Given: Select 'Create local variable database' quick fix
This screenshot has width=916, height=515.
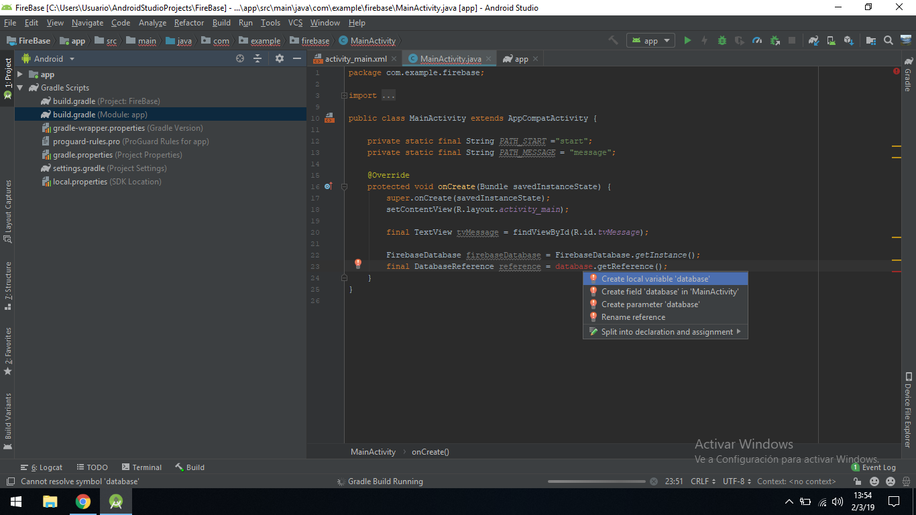Looking at the screenshot, I should coord(665,279).
